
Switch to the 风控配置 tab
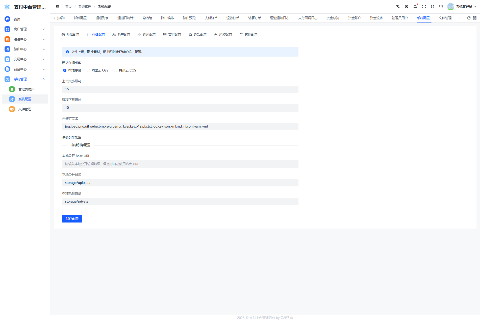(223, 35)
